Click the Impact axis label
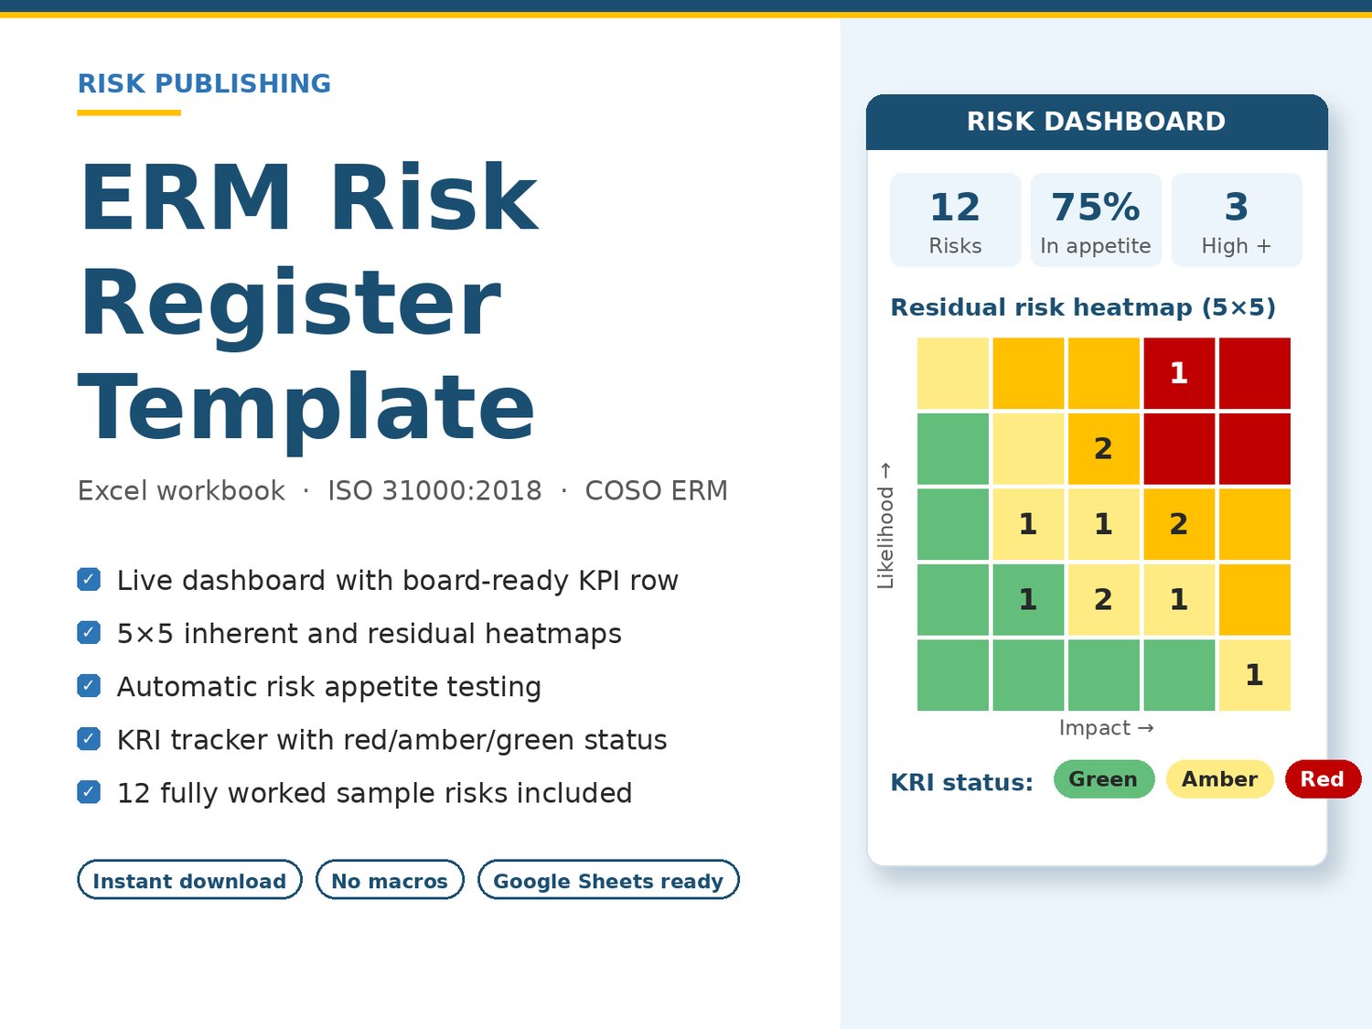 click(x=1106, y=728)
